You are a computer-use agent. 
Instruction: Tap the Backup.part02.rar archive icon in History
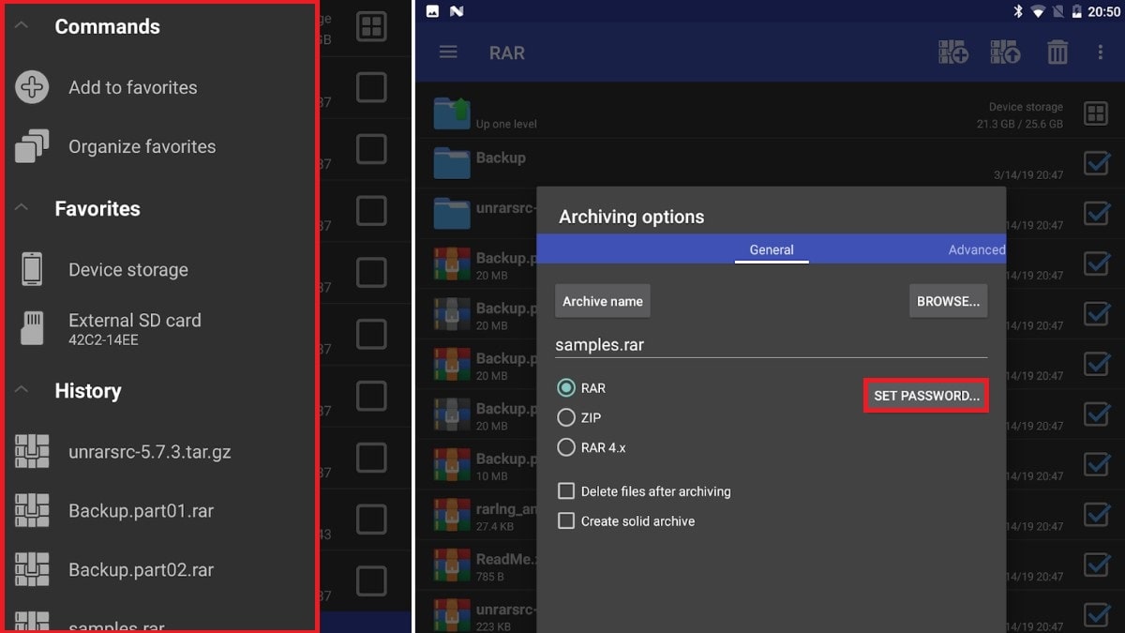click(x=32, y=570)
